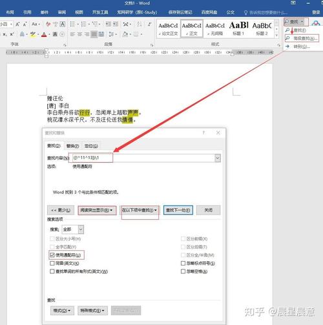Toggle 全字匹配 checkbox
Image resolution: width=323 pixels, height=325 pixels.
tap(52, 247)
